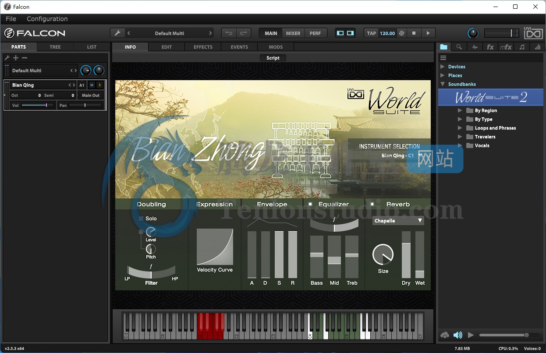This screenshot has height=353, width=546.
Task: Expand the Vocals folder
Action: (x=460, y=145)
